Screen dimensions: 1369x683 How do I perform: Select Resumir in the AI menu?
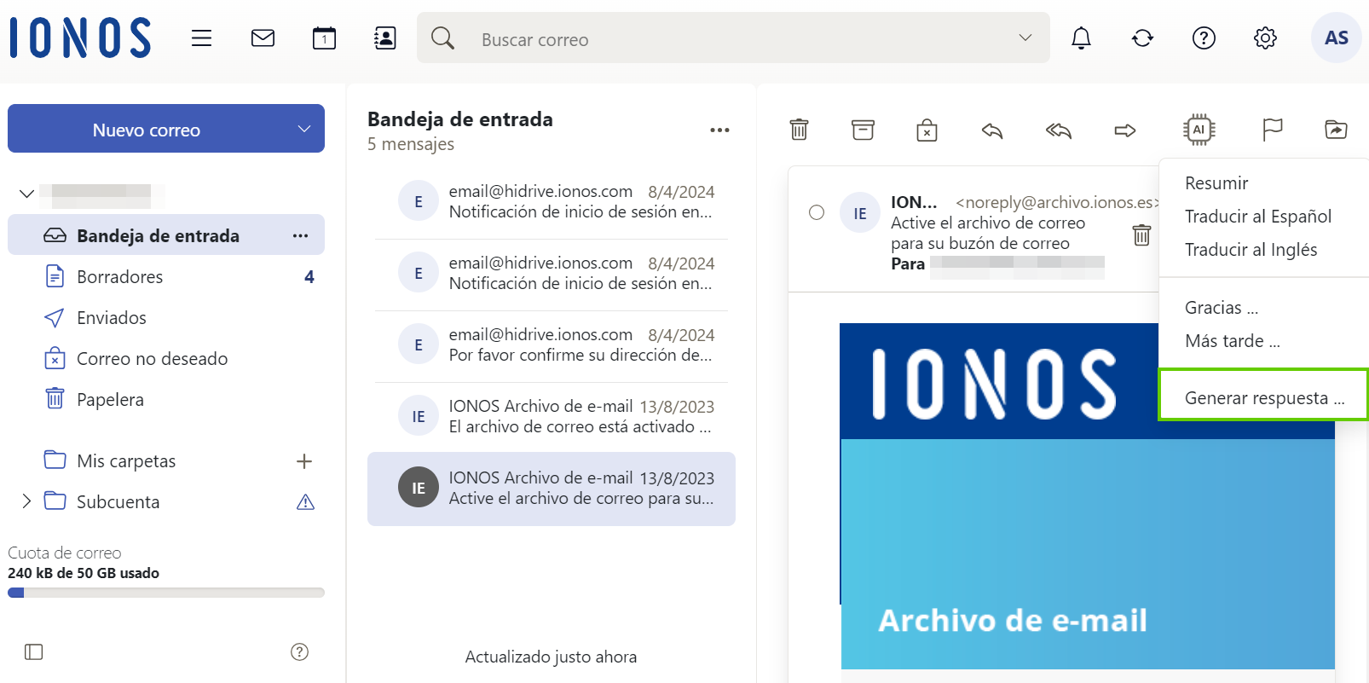point(1216,183)
